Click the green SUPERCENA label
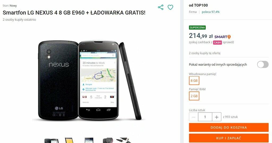Viewport: 272px width, 143px height. [197, 28]
